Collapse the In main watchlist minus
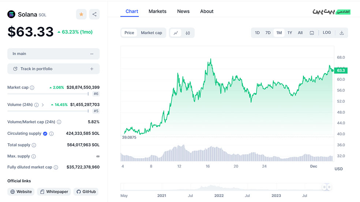 92,54
